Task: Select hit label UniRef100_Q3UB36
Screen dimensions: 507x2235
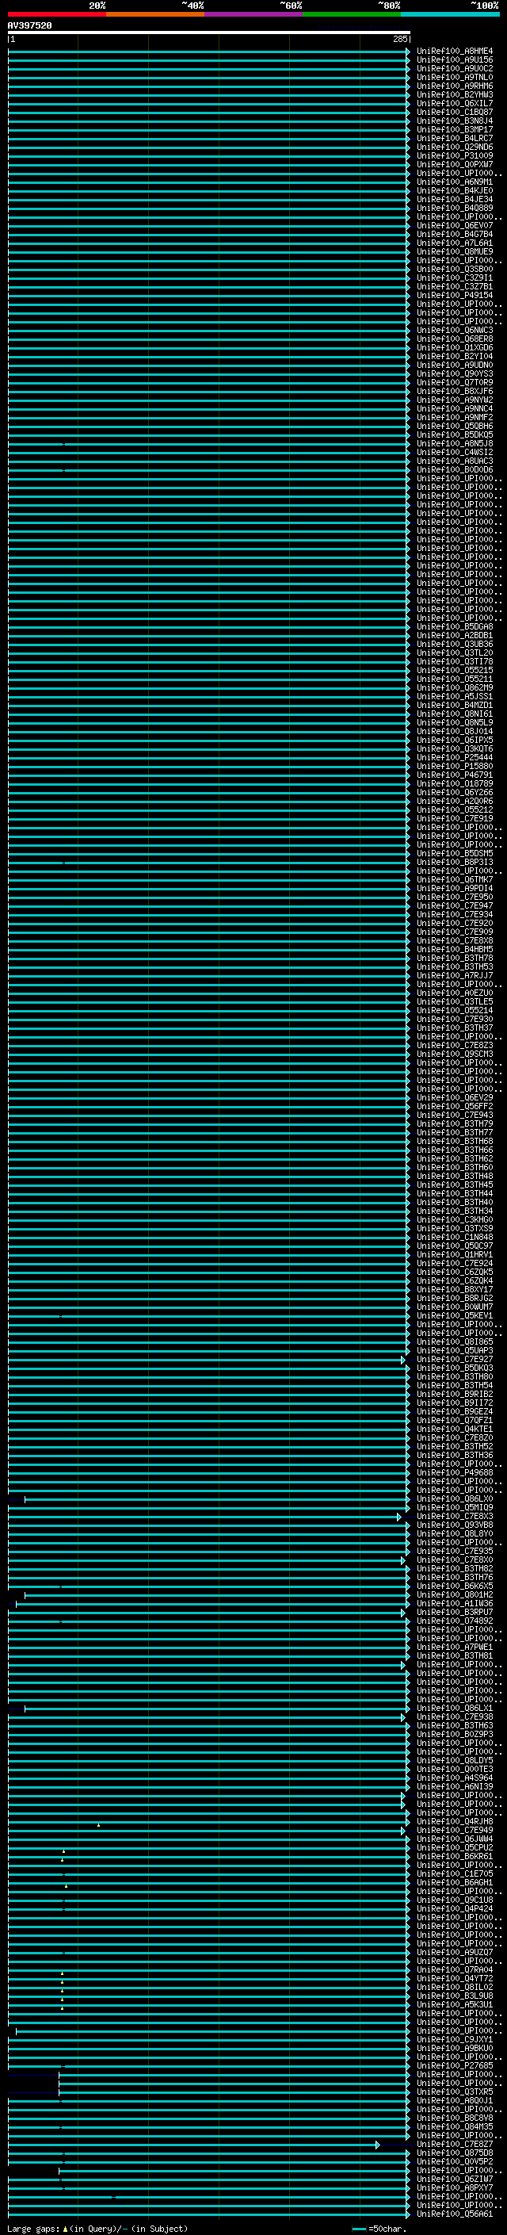Action: [x=455, y=644]
